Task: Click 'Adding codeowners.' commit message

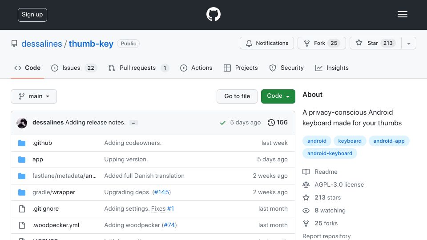Action: point(133,143)
